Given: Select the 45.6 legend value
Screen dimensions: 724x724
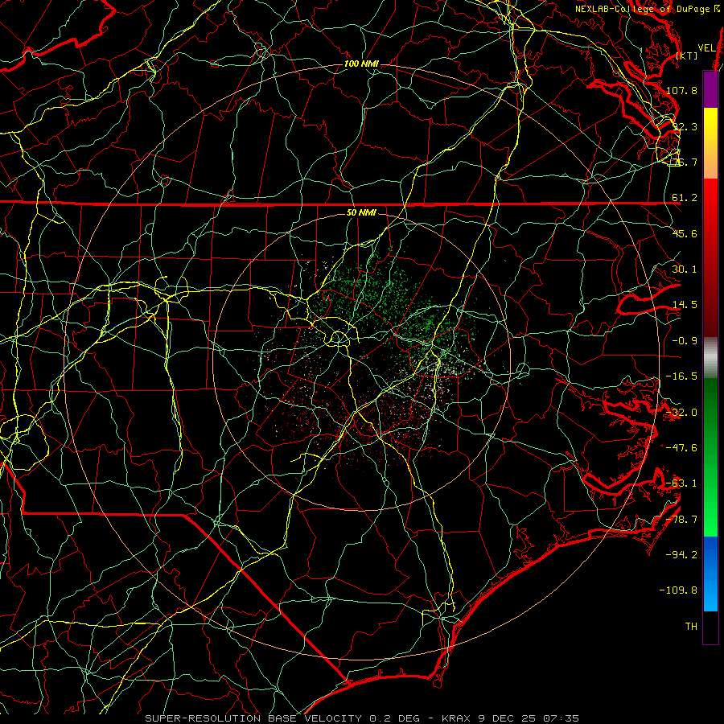Looking at the screenshot, I should pyautogui.click(x=685, y=233).
